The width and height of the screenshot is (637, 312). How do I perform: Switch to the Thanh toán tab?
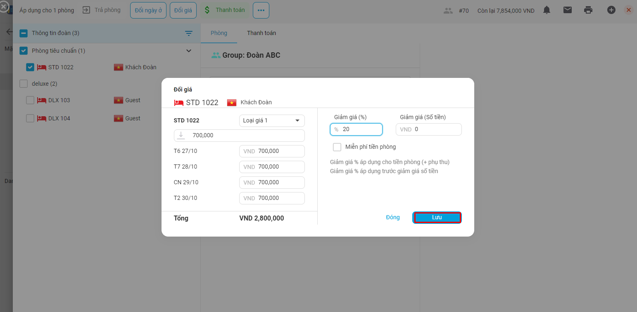261,33
